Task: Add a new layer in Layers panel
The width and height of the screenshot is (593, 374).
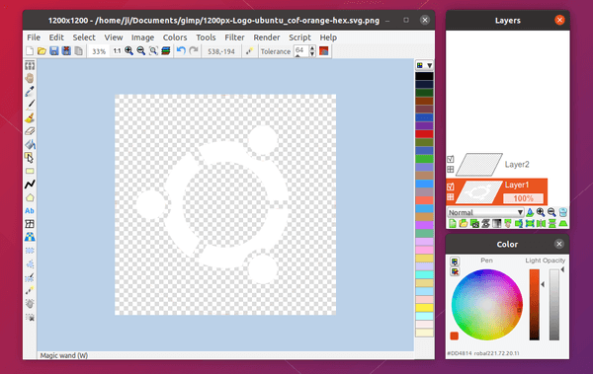Action: click(453, 224)
